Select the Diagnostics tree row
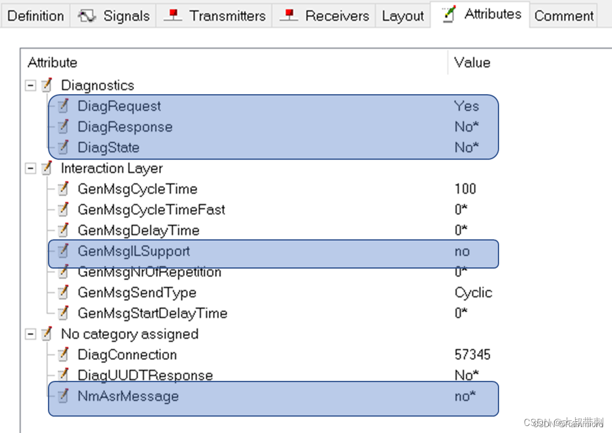 pyautogui.click(x=98, y=85)
